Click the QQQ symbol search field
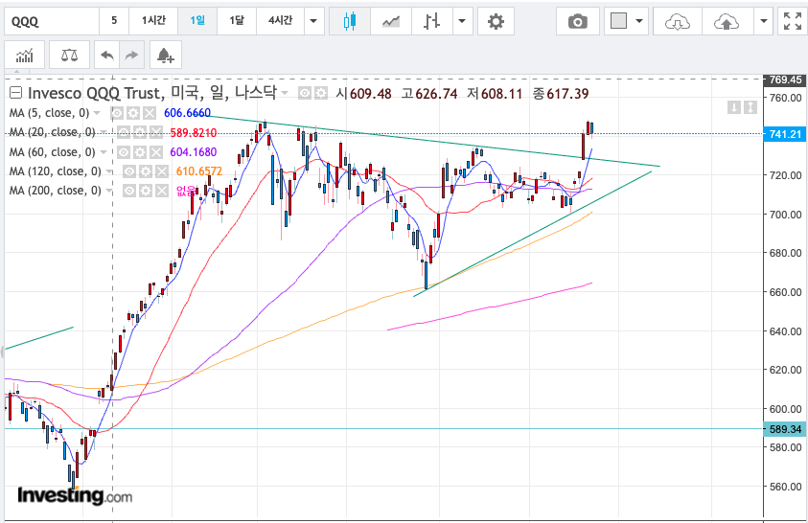This screenshot has height=523, width=808. 52,21
